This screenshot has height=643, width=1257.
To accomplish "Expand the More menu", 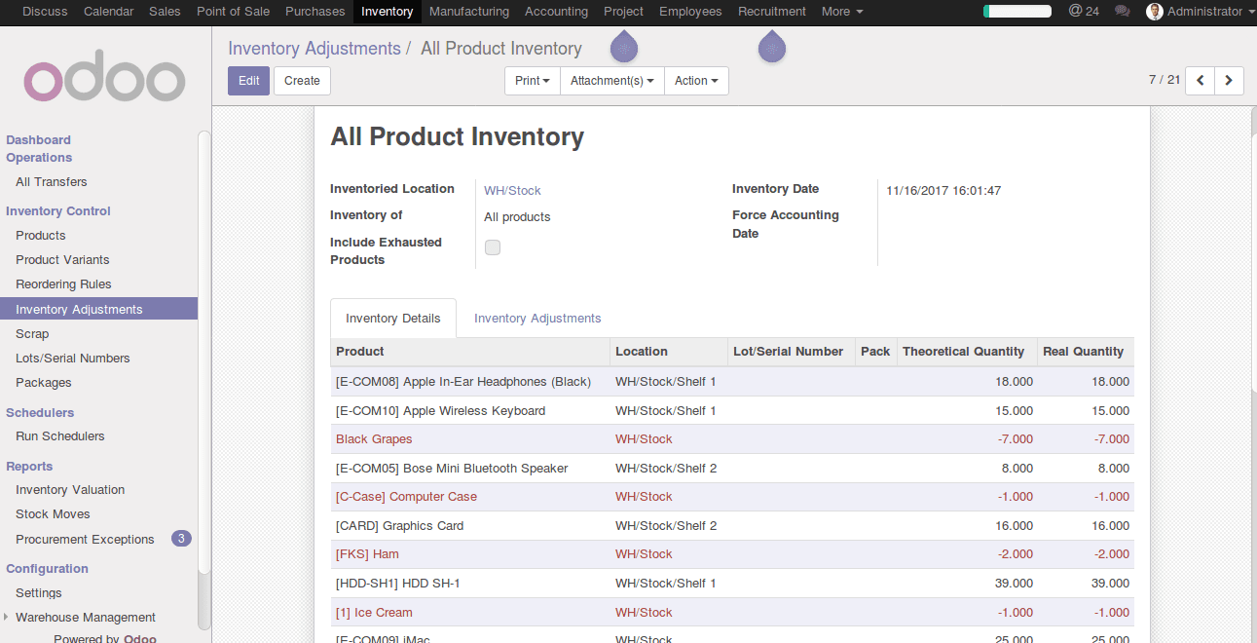I will (842, 12).
